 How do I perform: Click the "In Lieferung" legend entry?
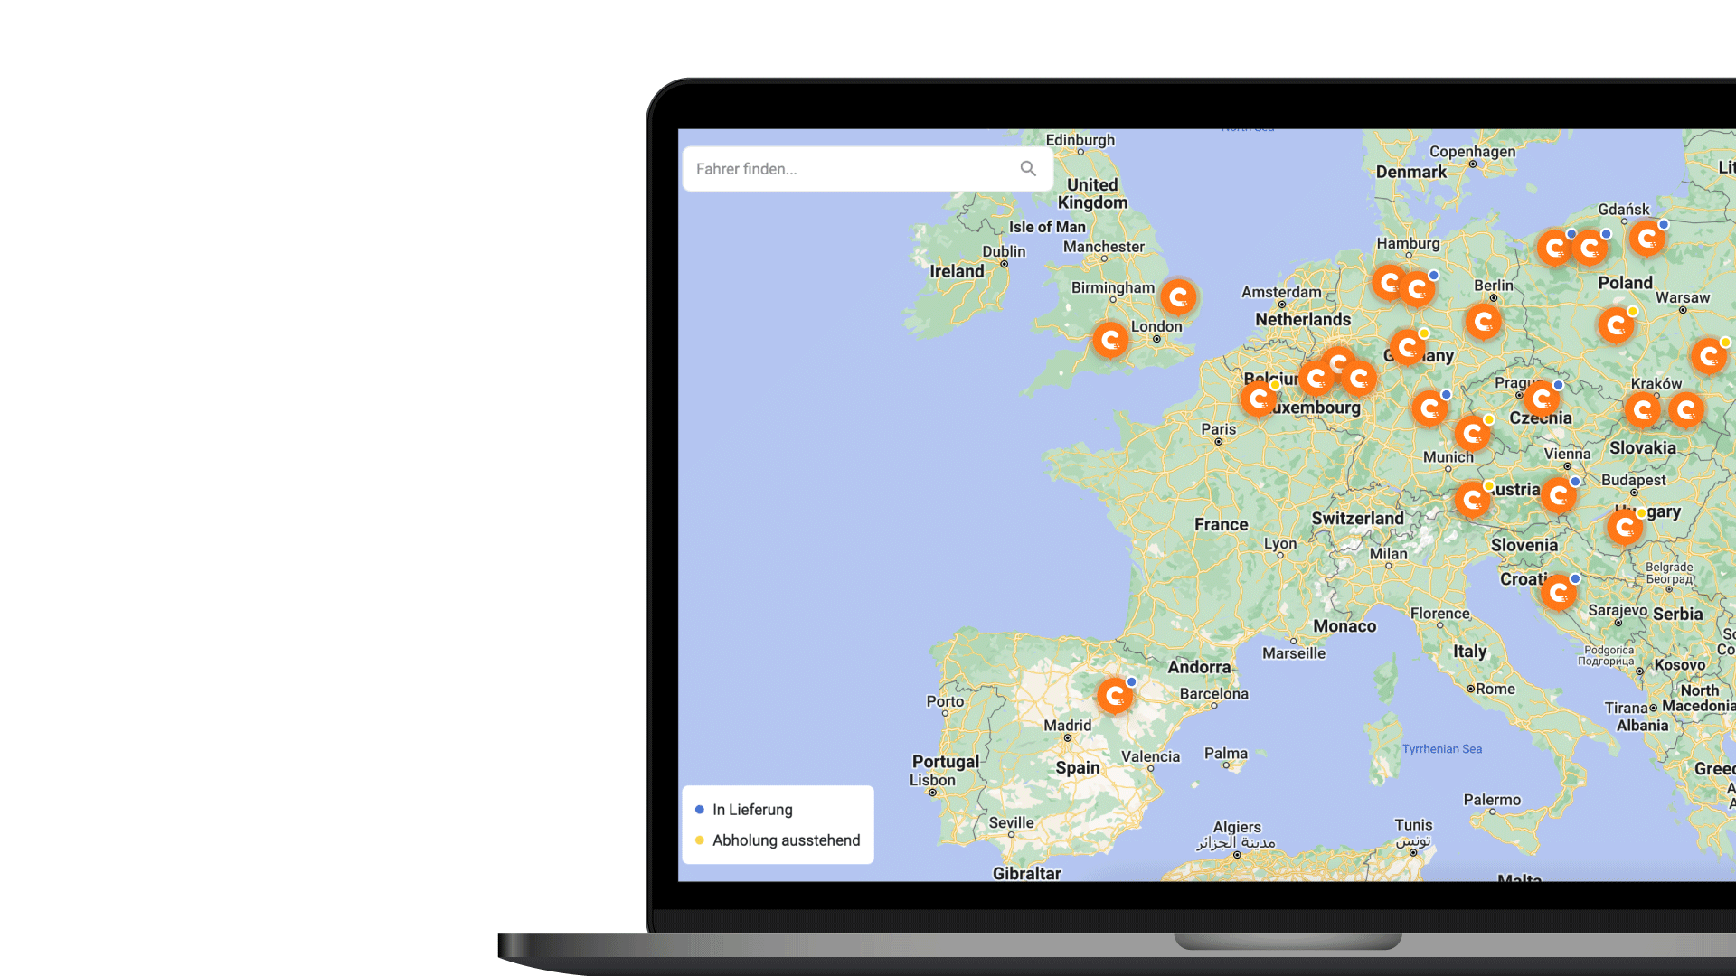752,810
